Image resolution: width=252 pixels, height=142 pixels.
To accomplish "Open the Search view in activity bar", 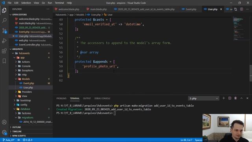I will pos(4,20).
